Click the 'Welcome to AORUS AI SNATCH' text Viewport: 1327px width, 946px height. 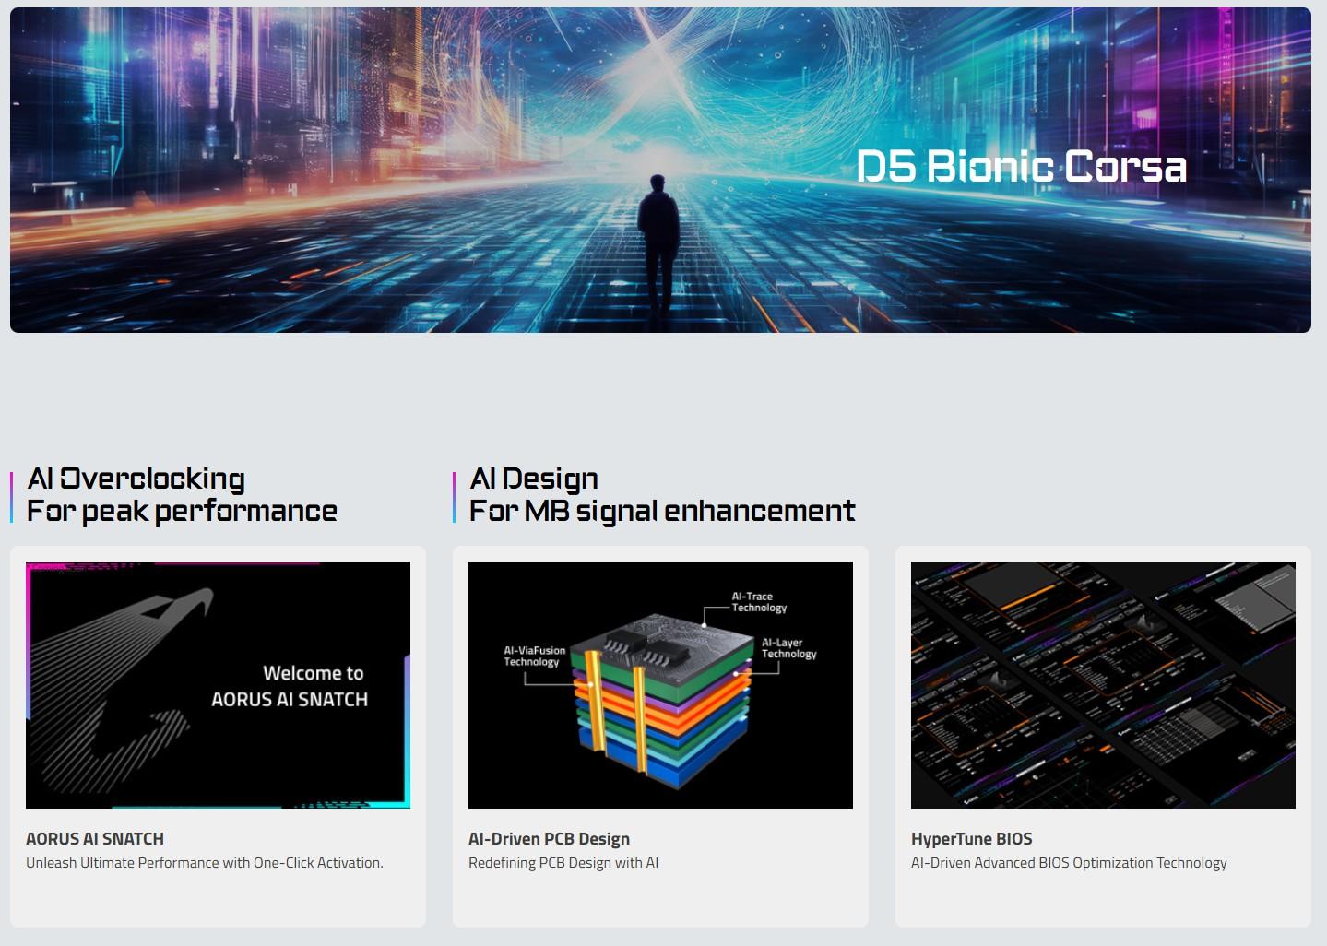click(290, 686)
